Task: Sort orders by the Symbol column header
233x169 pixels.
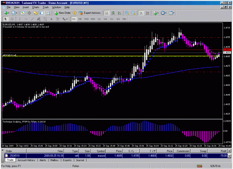Action: point(98,151)
